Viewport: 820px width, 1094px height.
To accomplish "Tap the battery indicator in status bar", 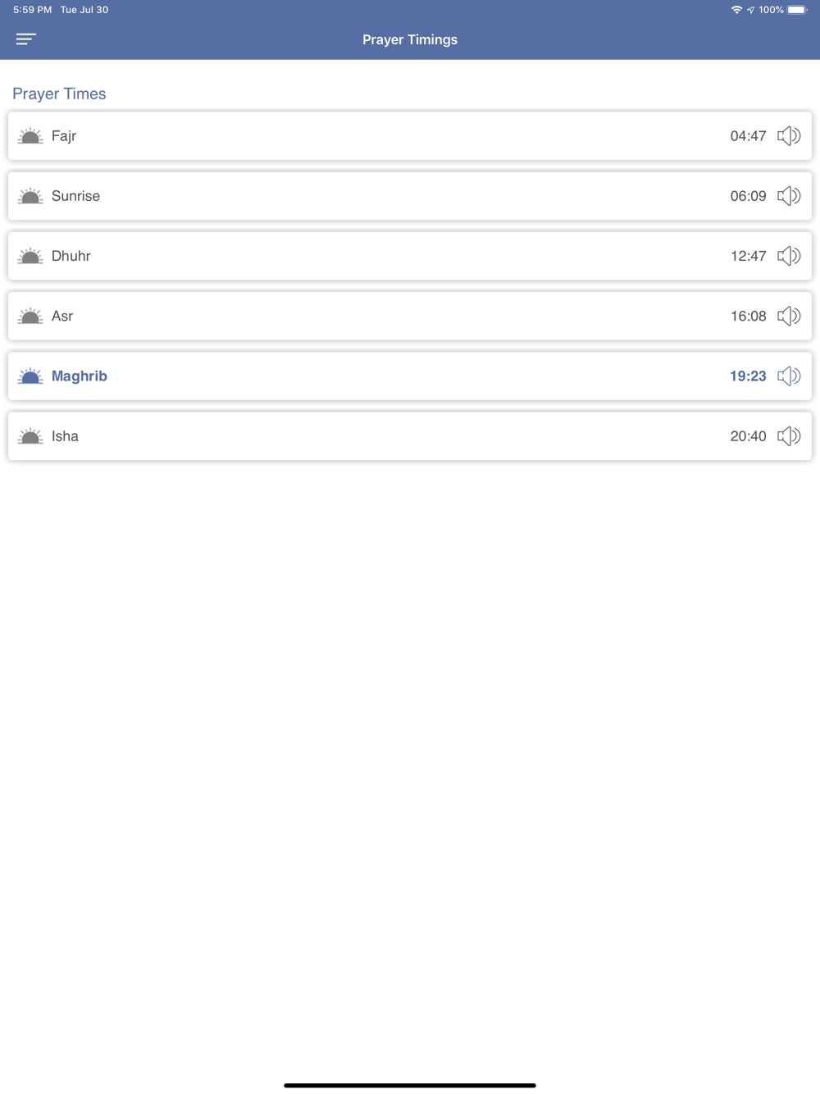I will pos(797,10).
